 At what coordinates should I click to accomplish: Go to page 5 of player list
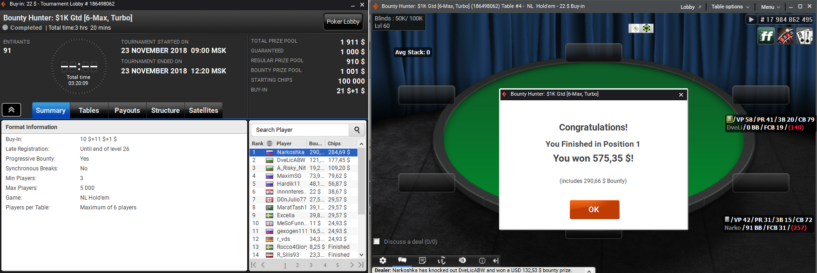click(x=338, y=265)
